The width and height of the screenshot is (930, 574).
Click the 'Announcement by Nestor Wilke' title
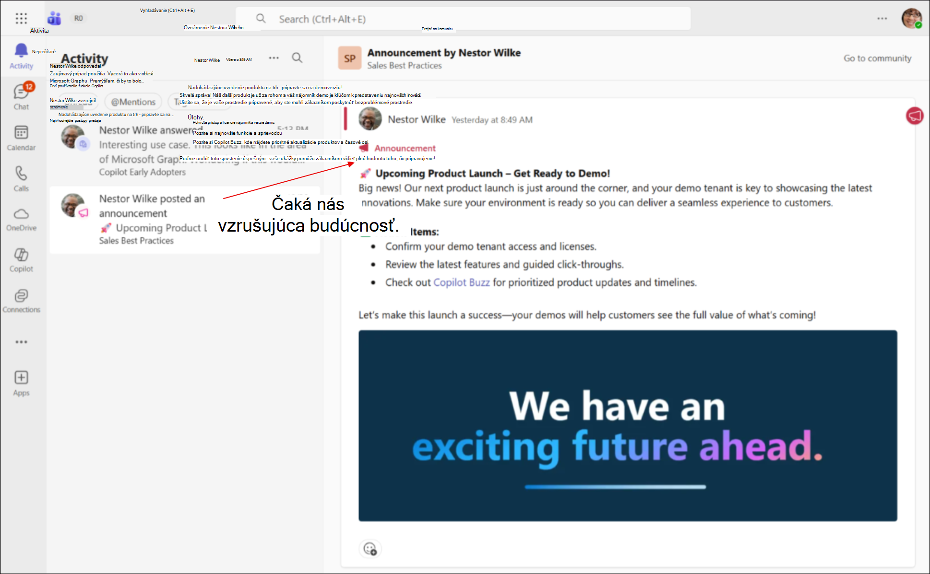pos(444,53)
